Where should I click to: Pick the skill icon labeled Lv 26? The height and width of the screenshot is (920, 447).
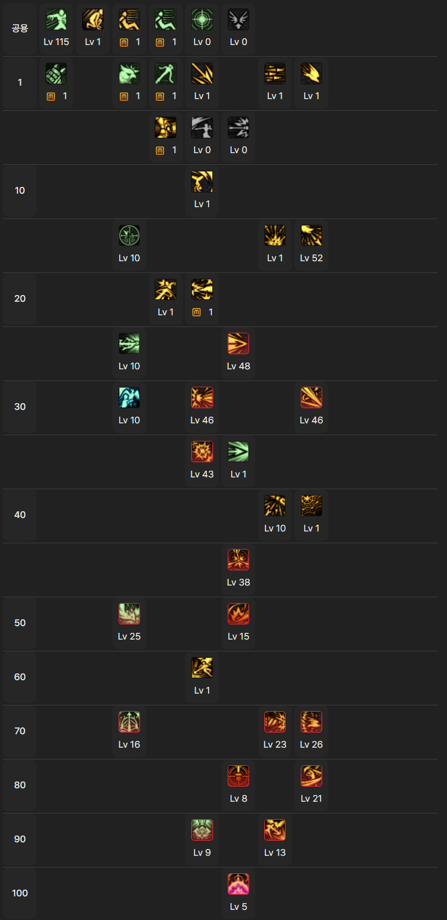pos(311,722)
